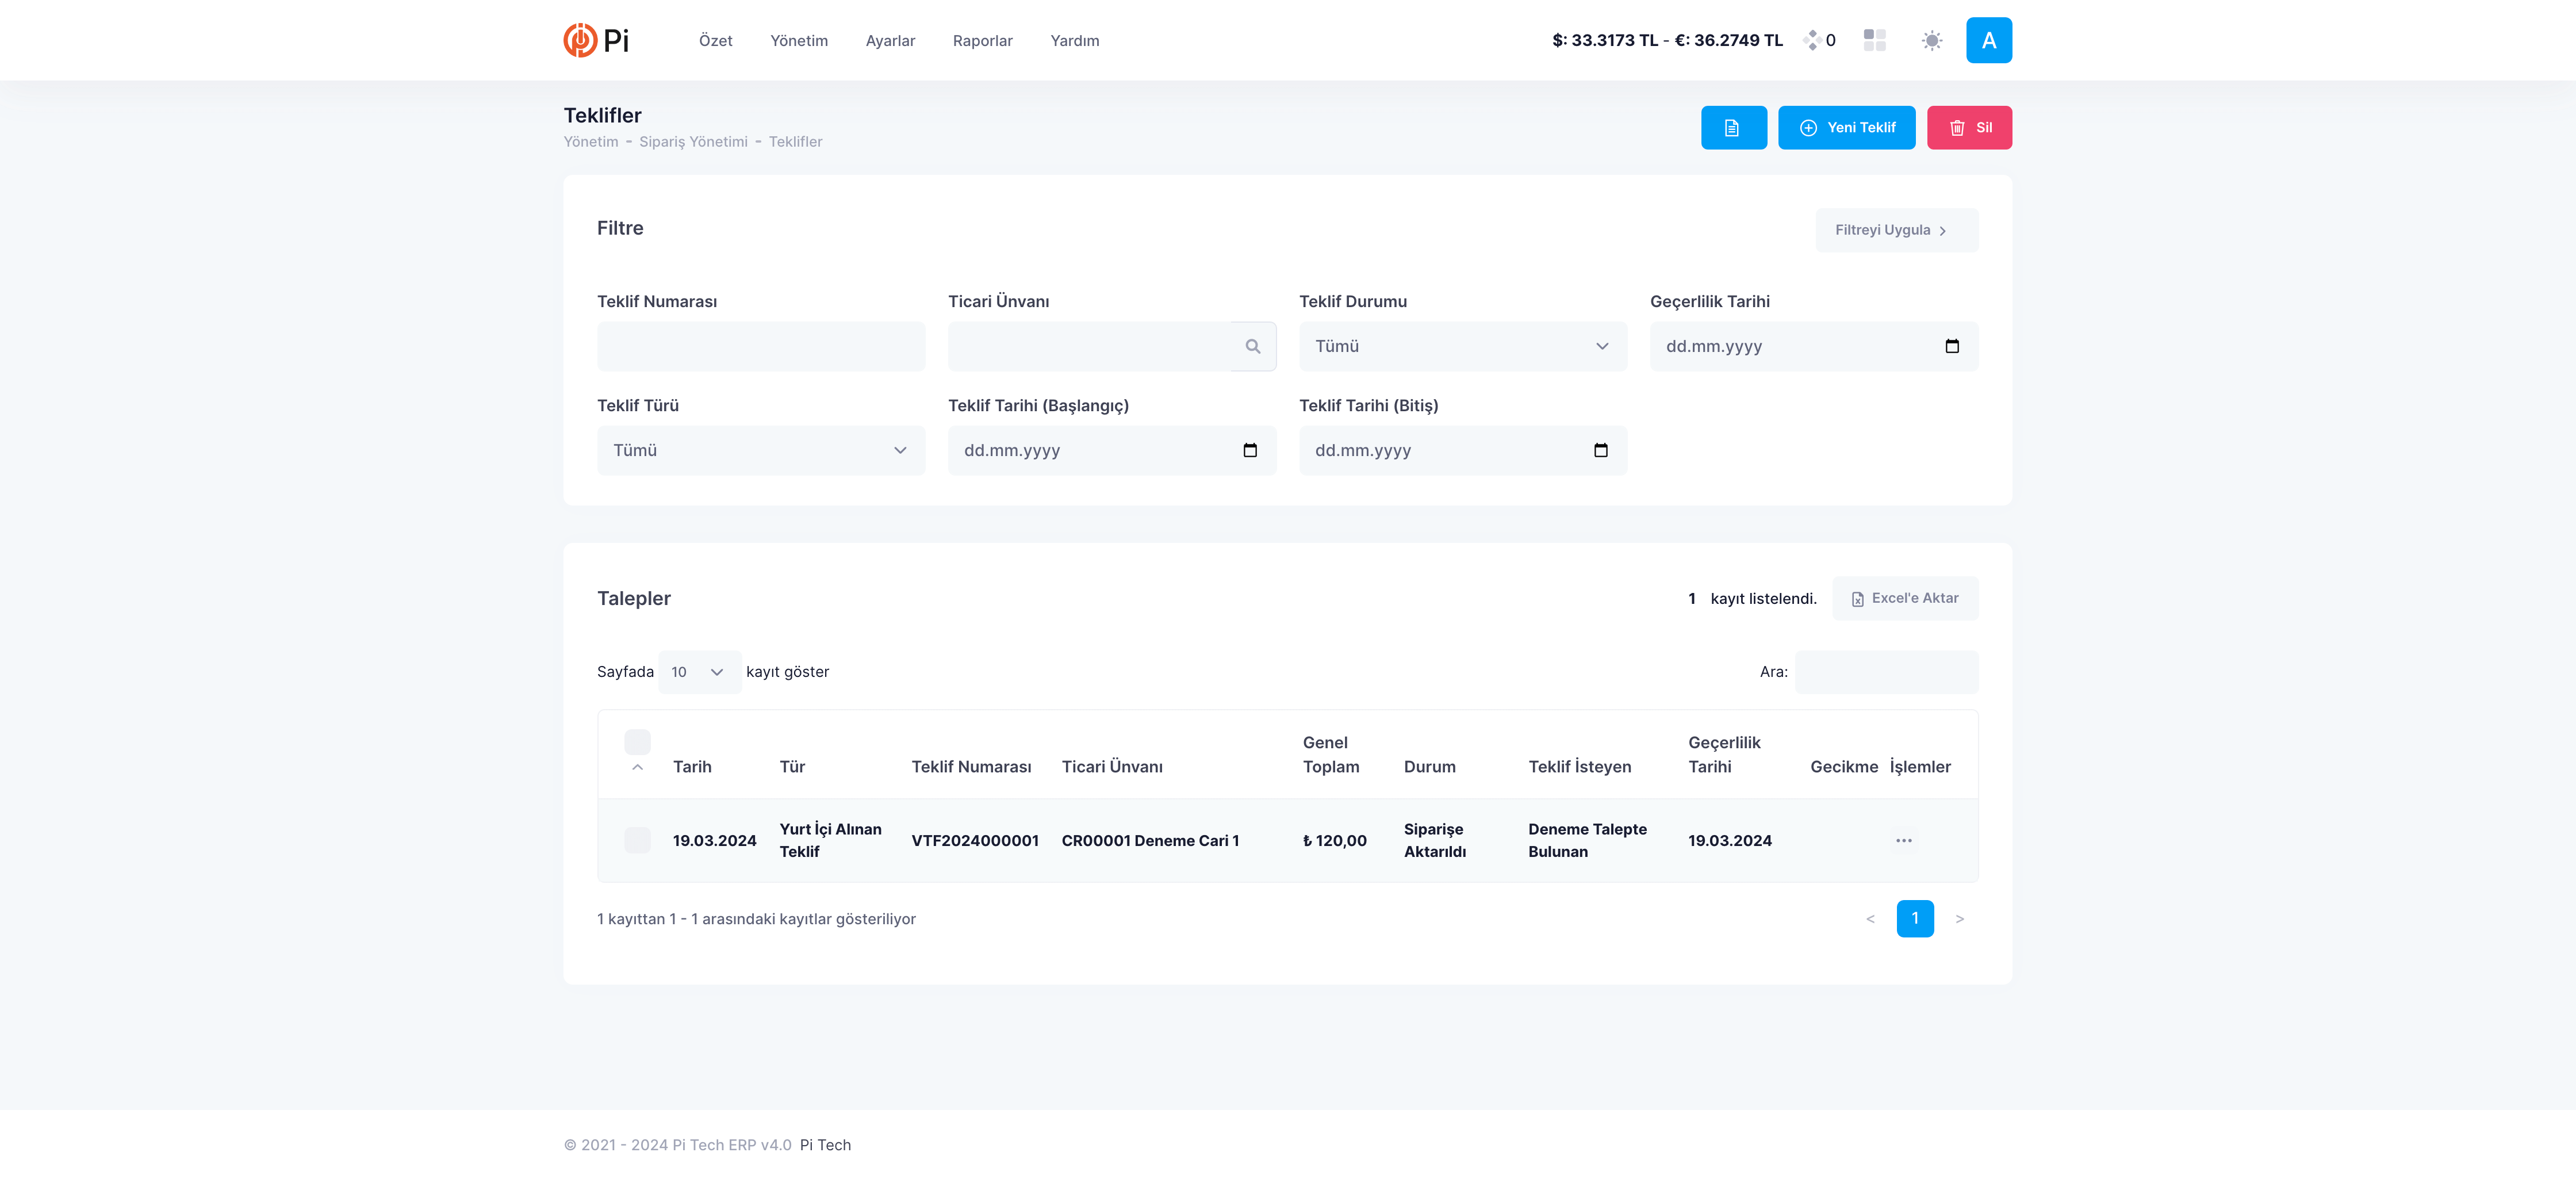
Task: Click the Teklif Numarası filter input
Action: pyautogui.click(x=760, y=346)
